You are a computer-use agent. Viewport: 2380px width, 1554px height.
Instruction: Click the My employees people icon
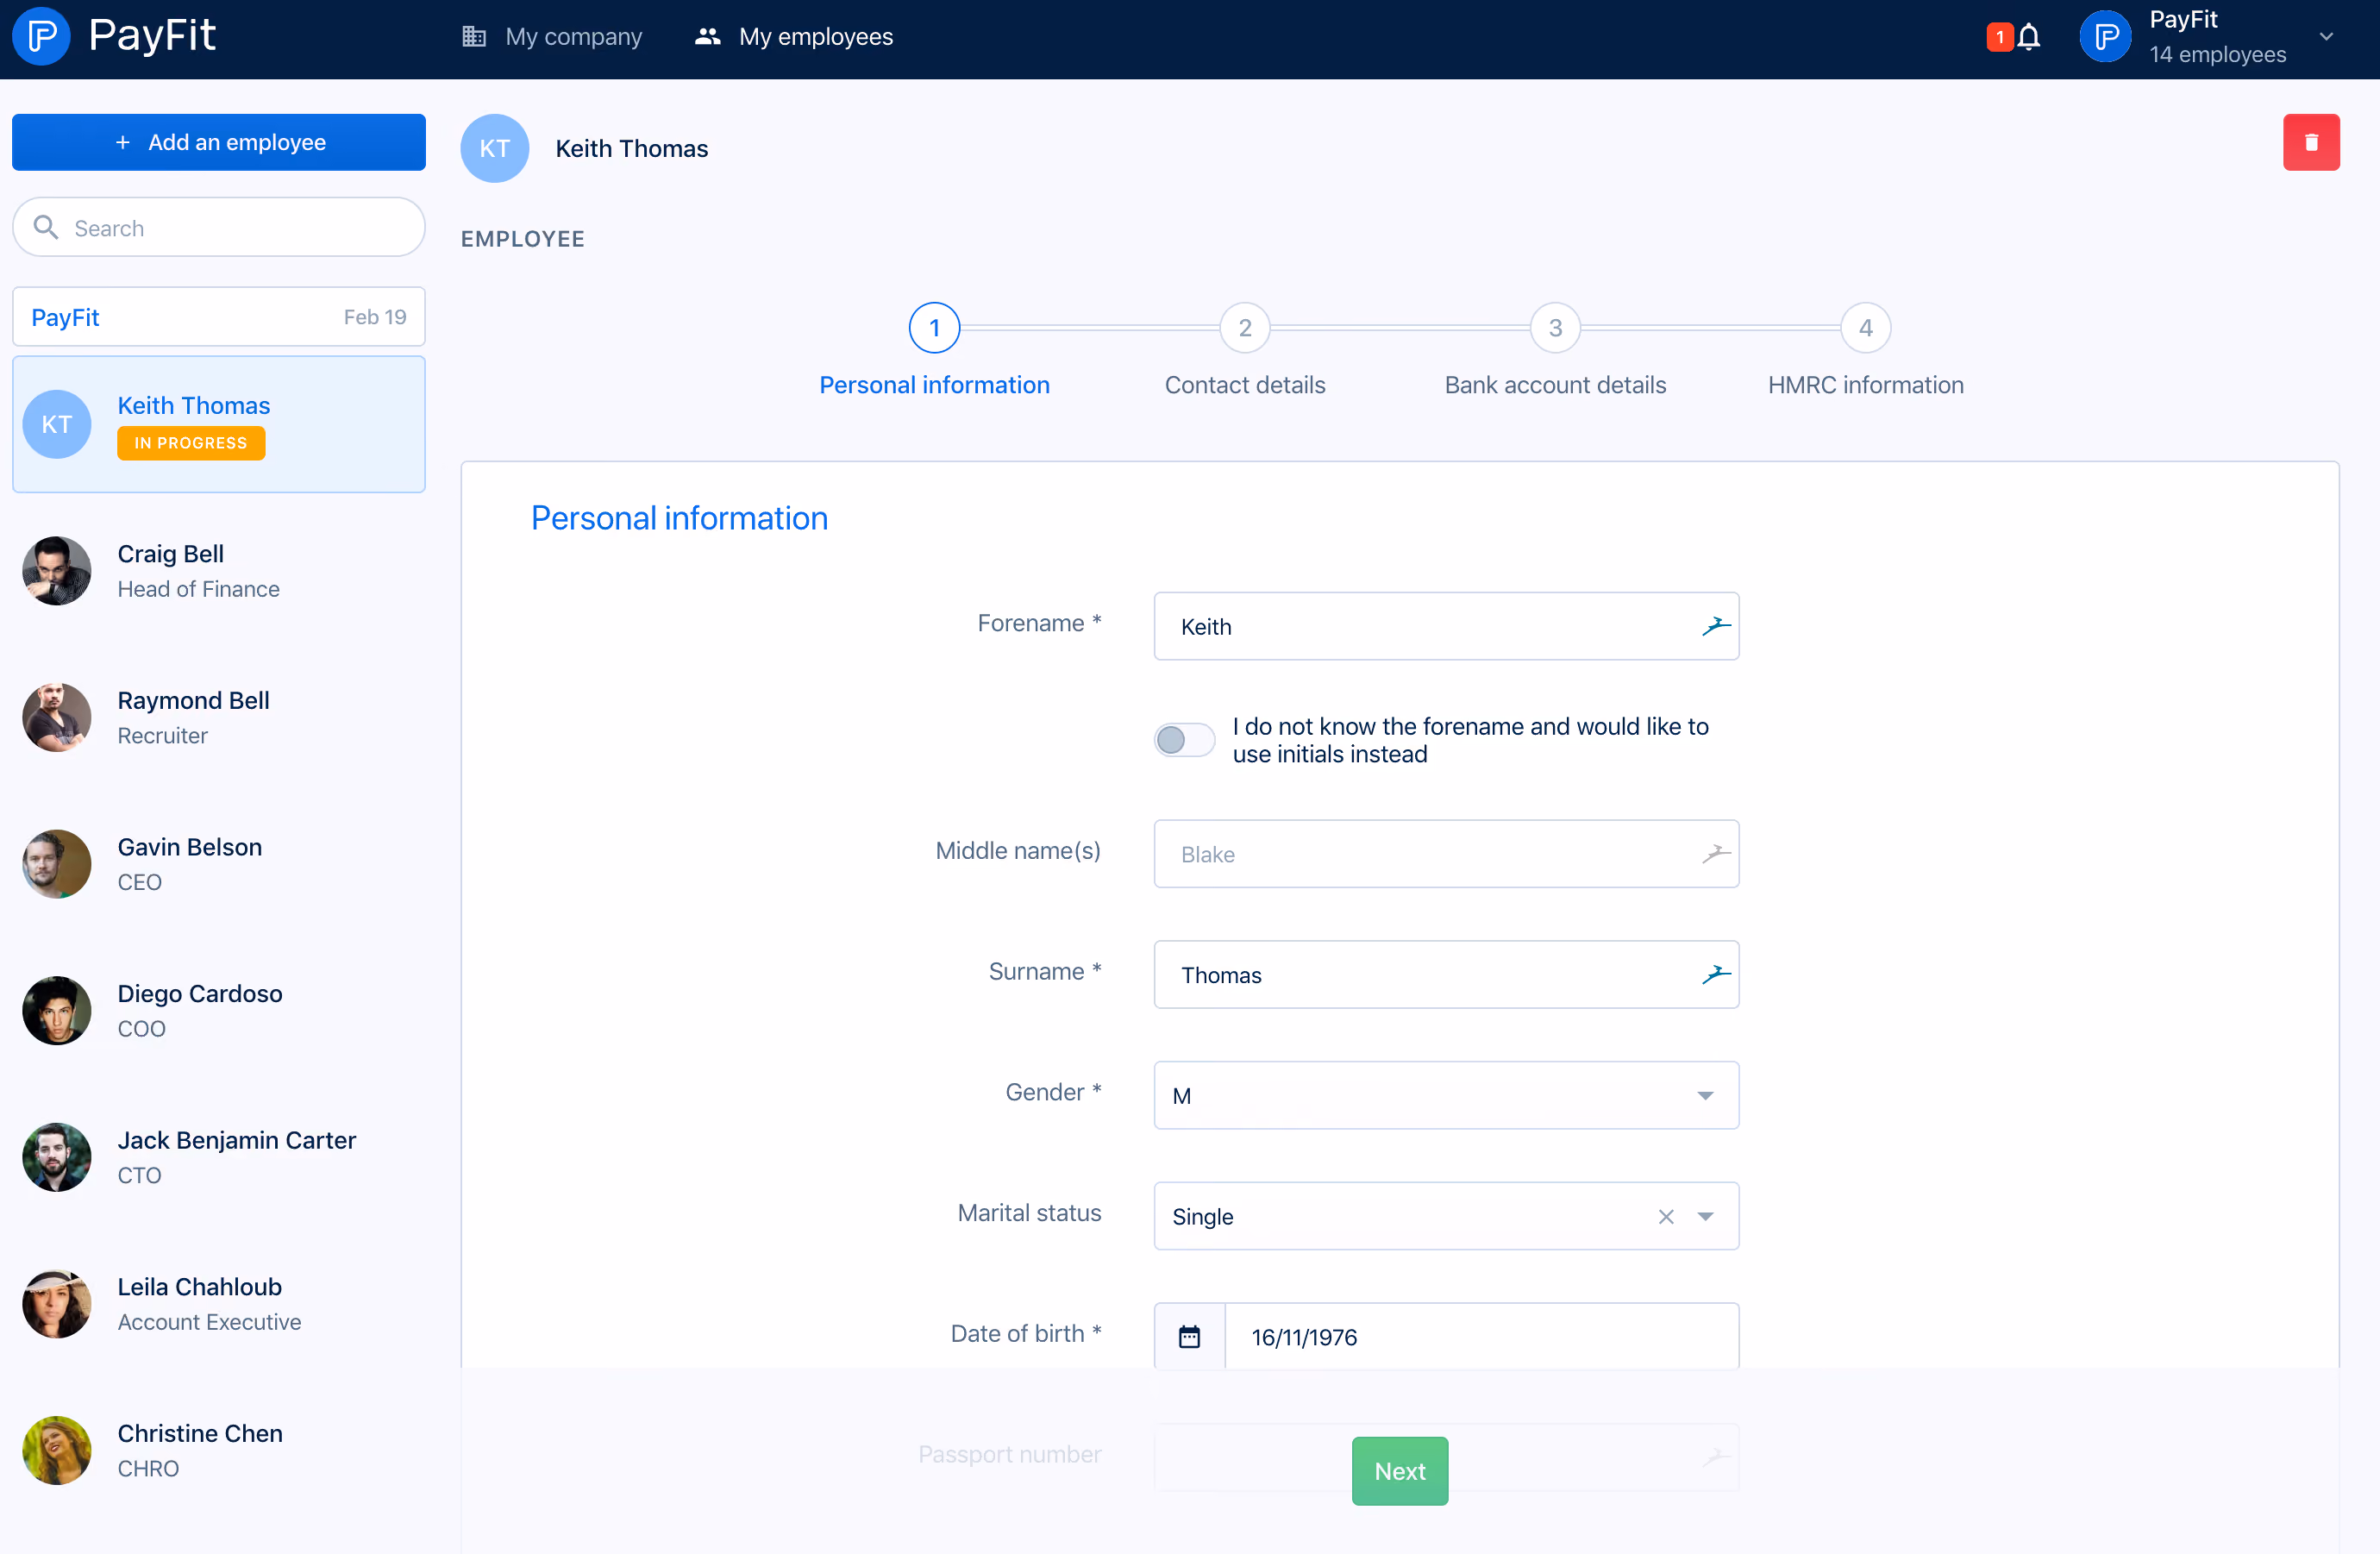point(708,37)
